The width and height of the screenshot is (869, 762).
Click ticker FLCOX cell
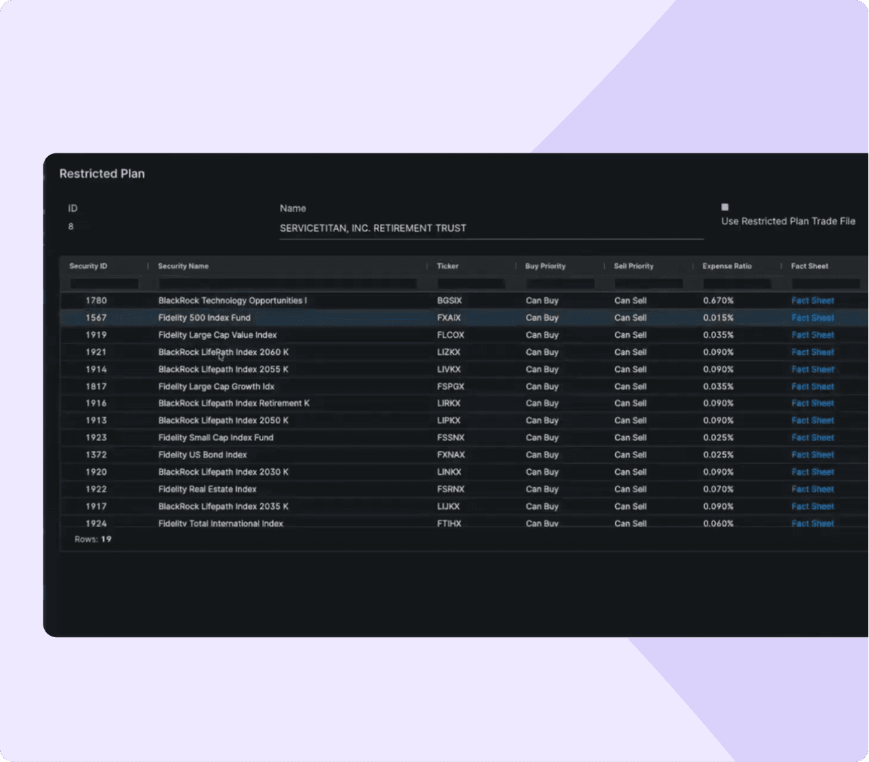click(x=450, y=335)
